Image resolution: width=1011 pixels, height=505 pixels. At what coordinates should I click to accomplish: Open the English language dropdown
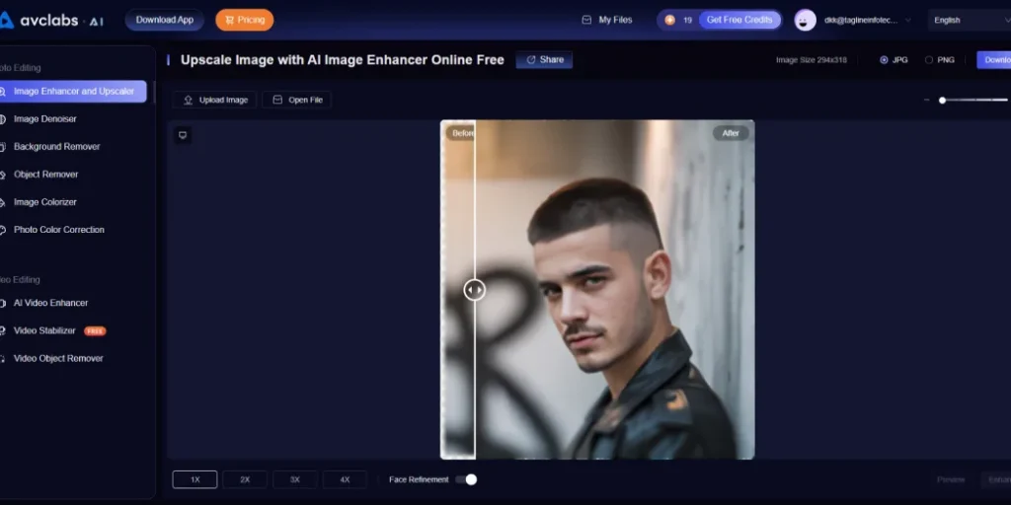pyautogui.click(x=970, y=20)
